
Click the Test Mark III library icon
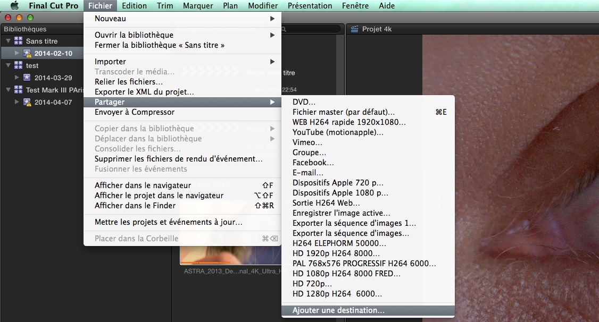[19, 90]
